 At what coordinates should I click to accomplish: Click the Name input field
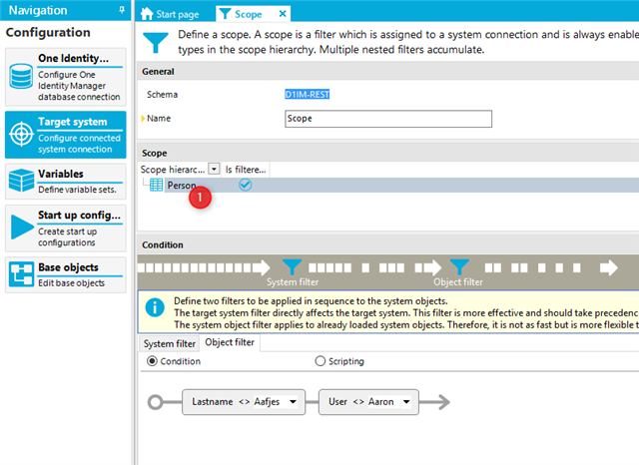click(388, 119)
